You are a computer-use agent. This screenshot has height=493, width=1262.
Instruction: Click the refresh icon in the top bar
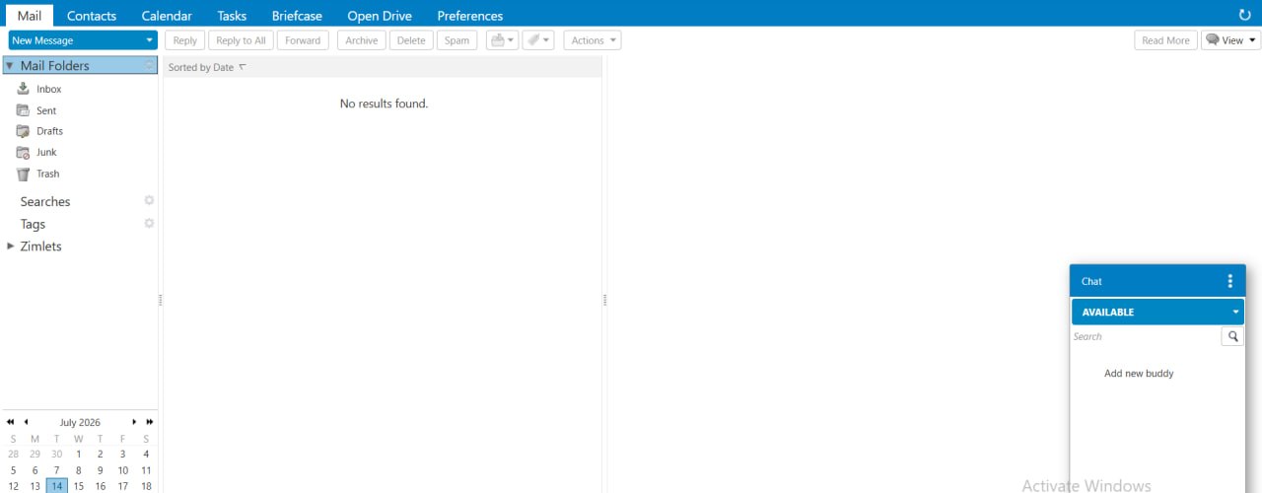(1244, 15)
